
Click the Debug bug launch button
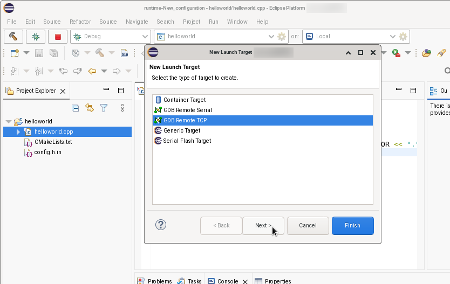[36, 37]
